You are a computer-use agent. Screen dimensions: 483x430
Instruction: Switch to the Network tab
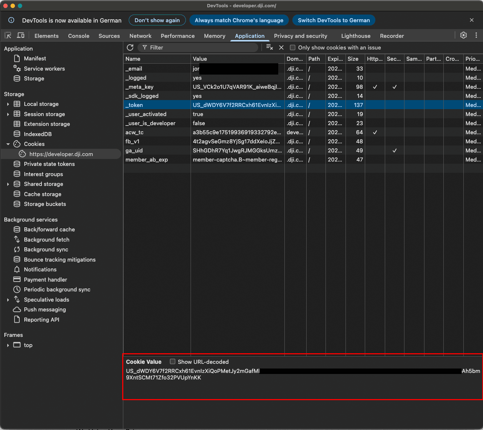[140, 36]
